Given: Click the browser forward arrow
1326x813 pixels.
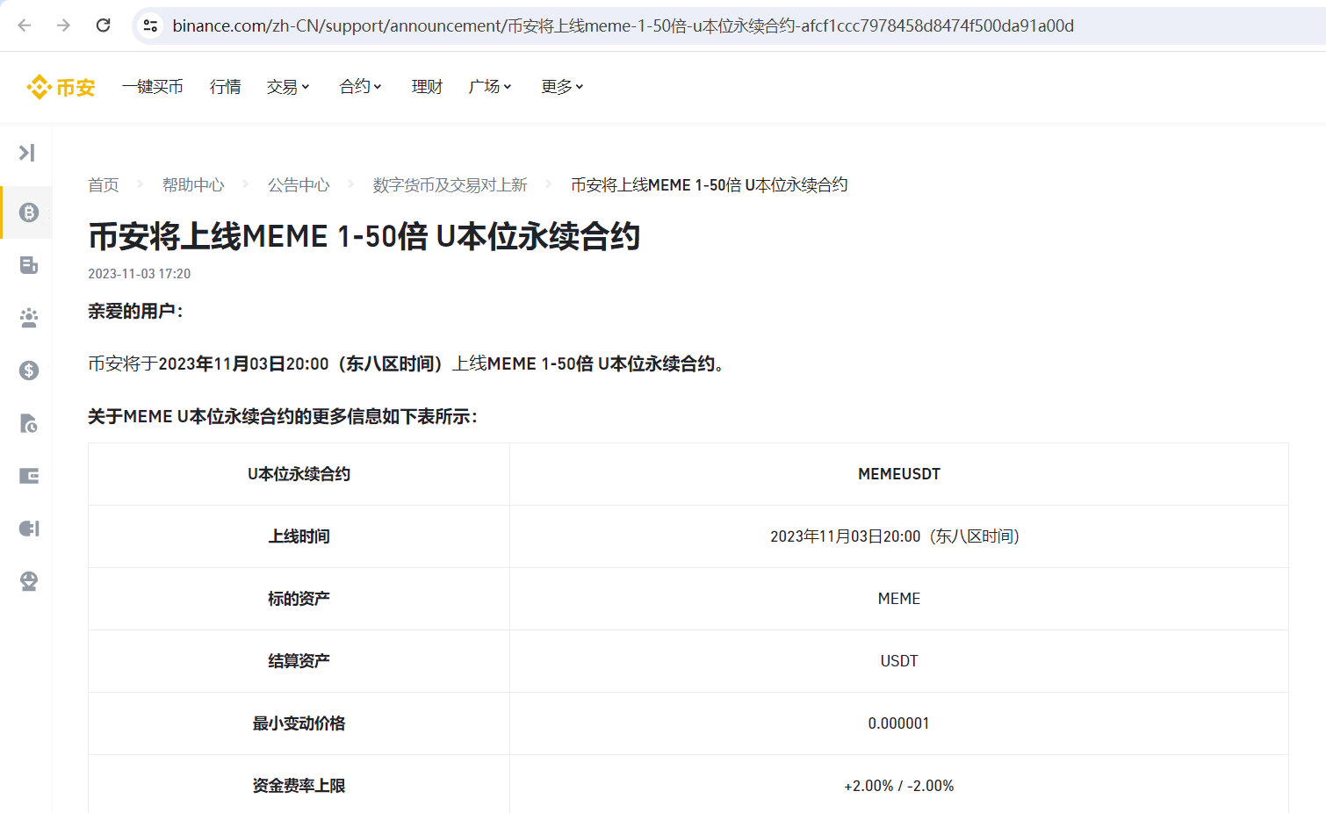Looking at the screenshot, I should 63,25.
